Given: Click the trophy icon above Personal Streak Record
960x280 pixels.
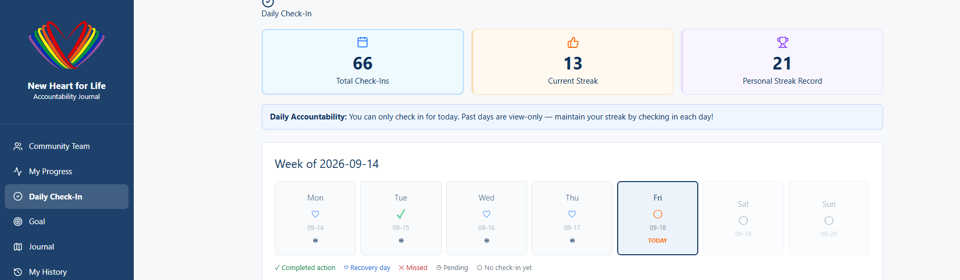Looking at the screenshot, I should click(x=783, y=42).
